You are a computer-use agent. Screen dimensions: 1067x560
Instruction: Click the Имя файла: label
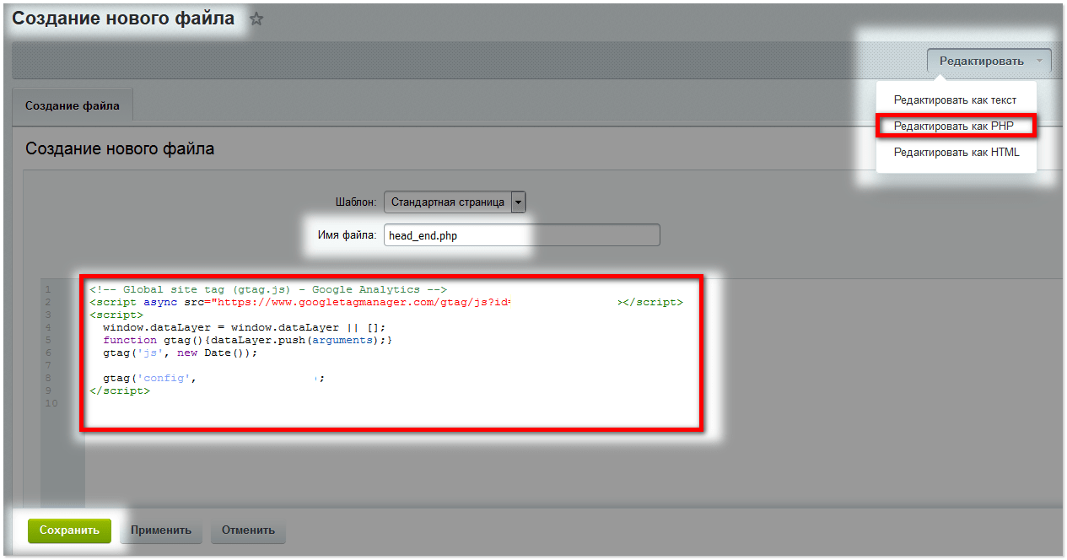click(x=347, y=235)
